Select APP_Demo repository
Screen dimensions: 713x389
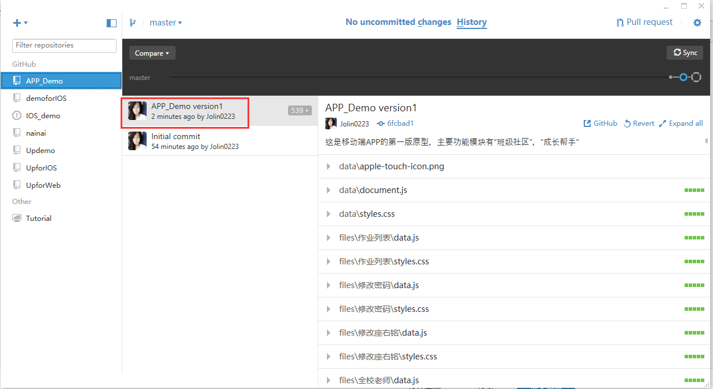point(61,81)
